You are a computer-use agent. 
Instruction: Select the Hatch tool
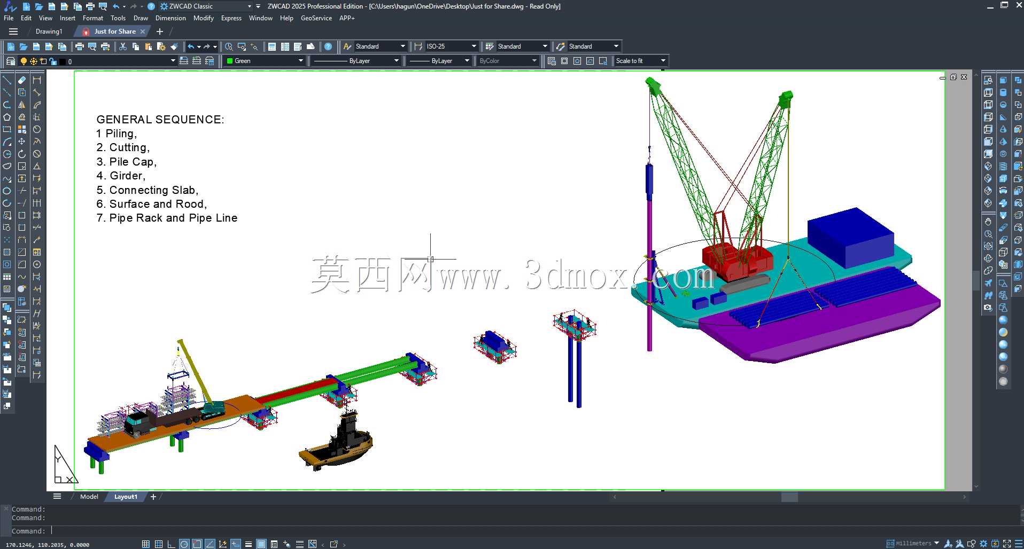[7, 252]
